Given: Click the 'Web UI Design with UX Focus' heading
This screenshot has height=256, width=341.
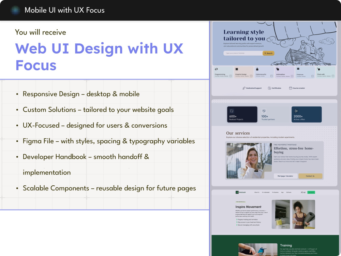Looking at the screenshot, I should tap(99, 57).
